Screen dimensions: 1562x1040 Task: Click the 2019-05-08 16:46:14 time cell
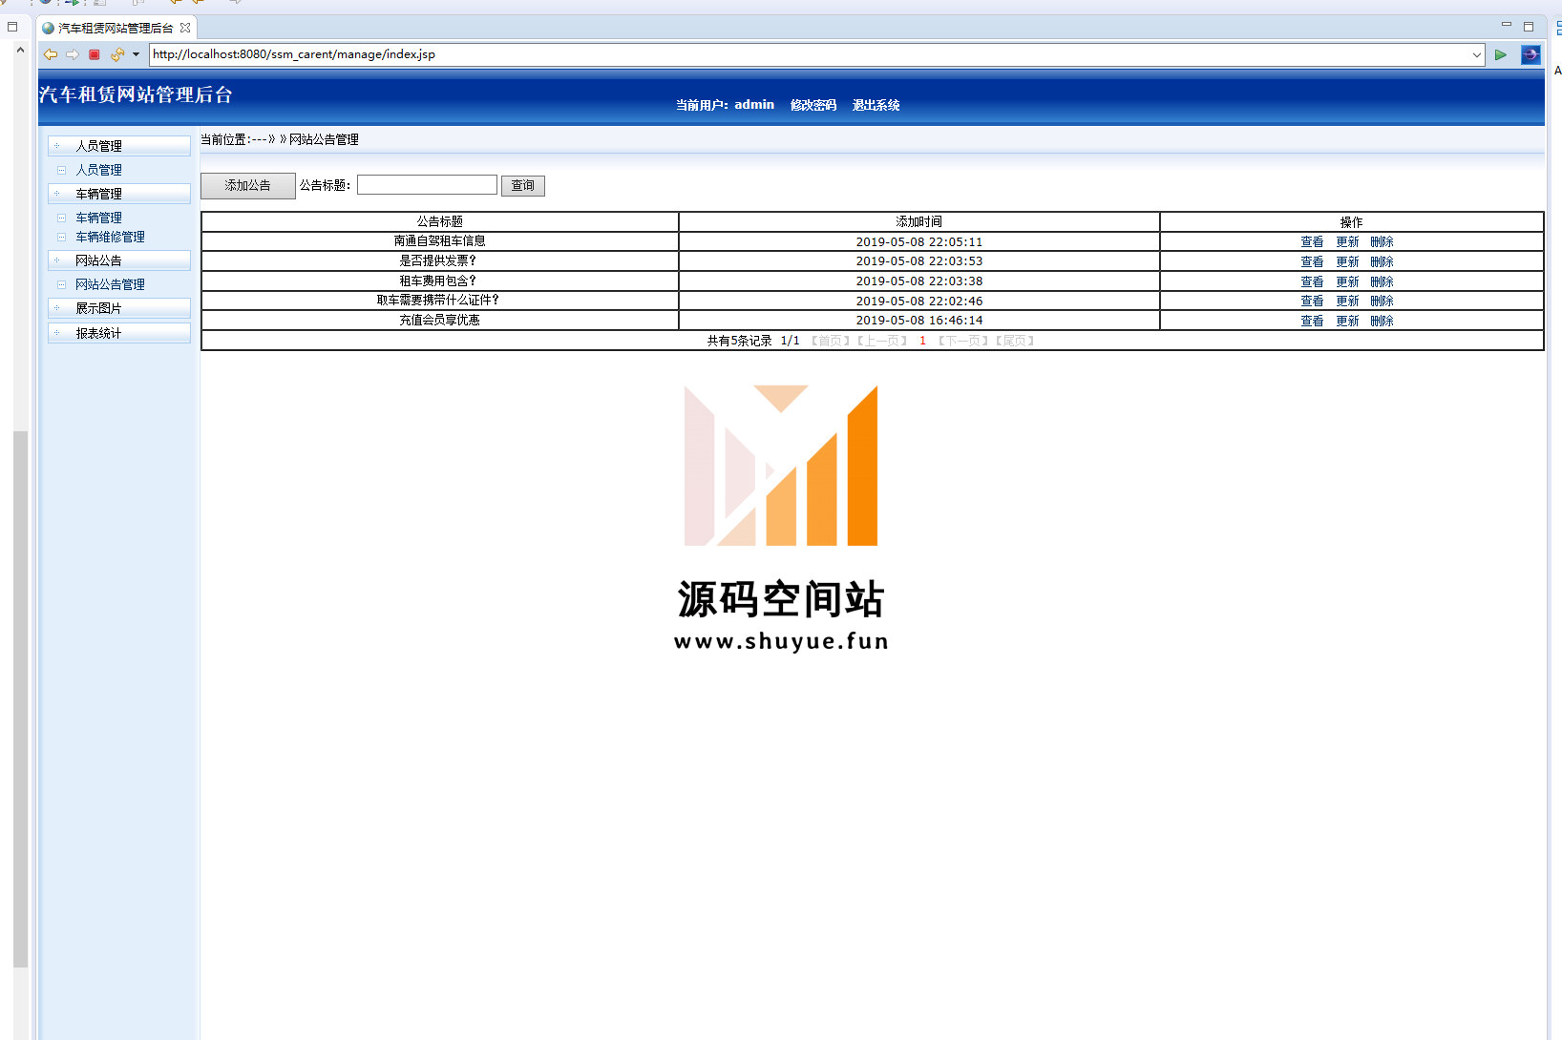point(919,321)
